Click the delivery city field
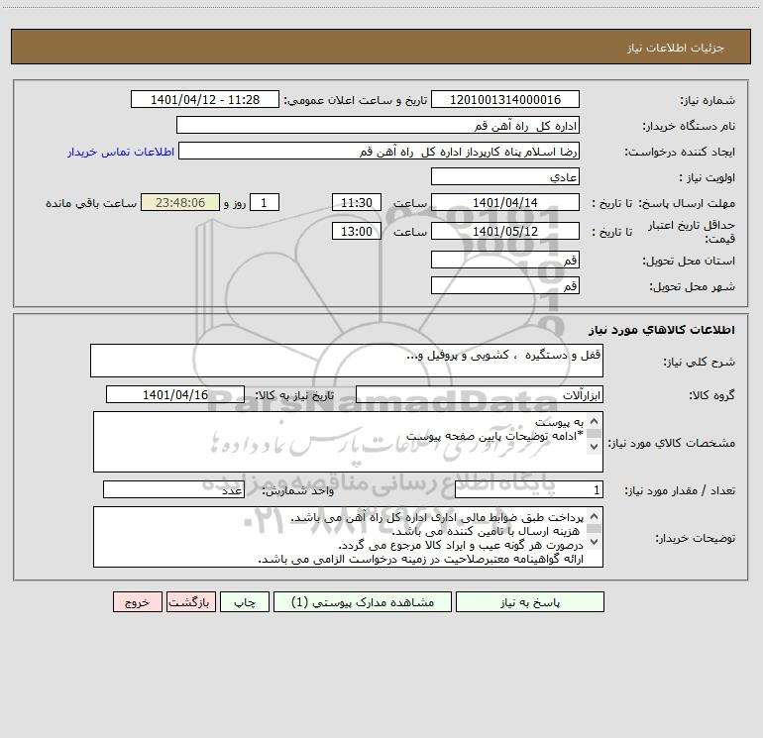This screenshot has height=738, width=763. (x=505, y=285)
